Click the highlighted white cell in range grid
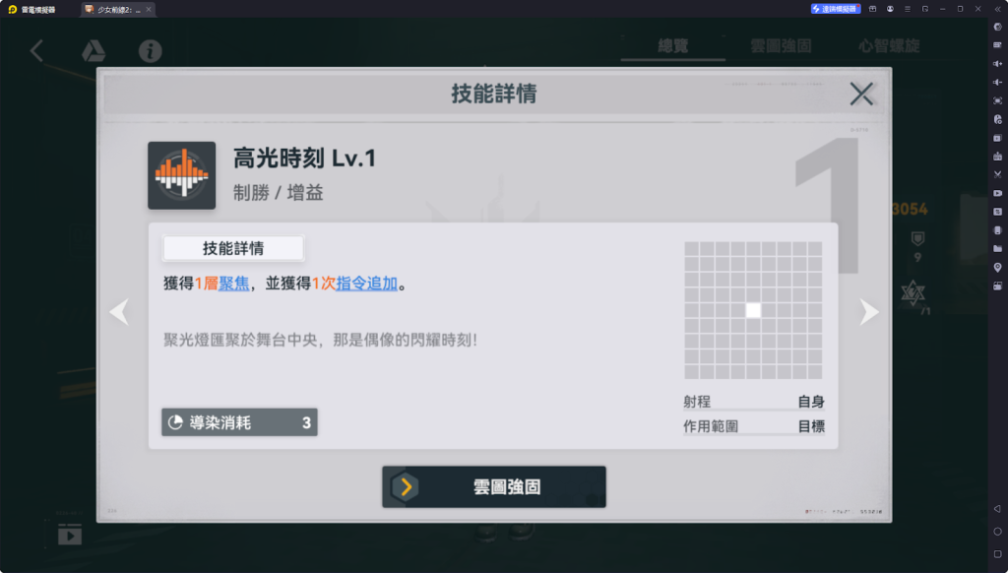 pos(753,310)
